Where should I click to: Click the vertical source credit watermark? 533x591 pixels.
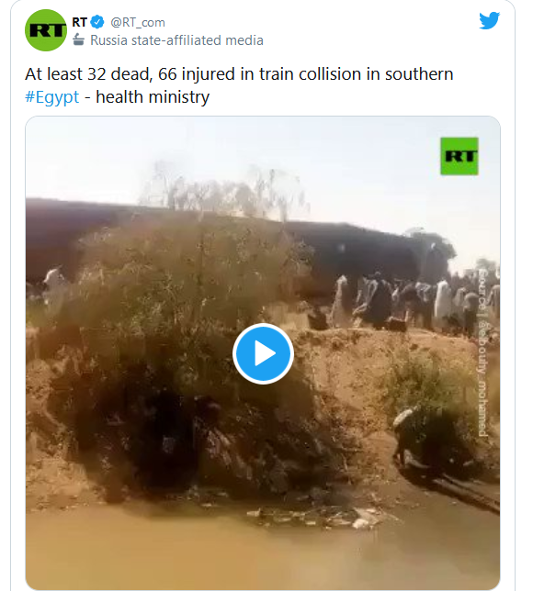[x=482, y=352]
